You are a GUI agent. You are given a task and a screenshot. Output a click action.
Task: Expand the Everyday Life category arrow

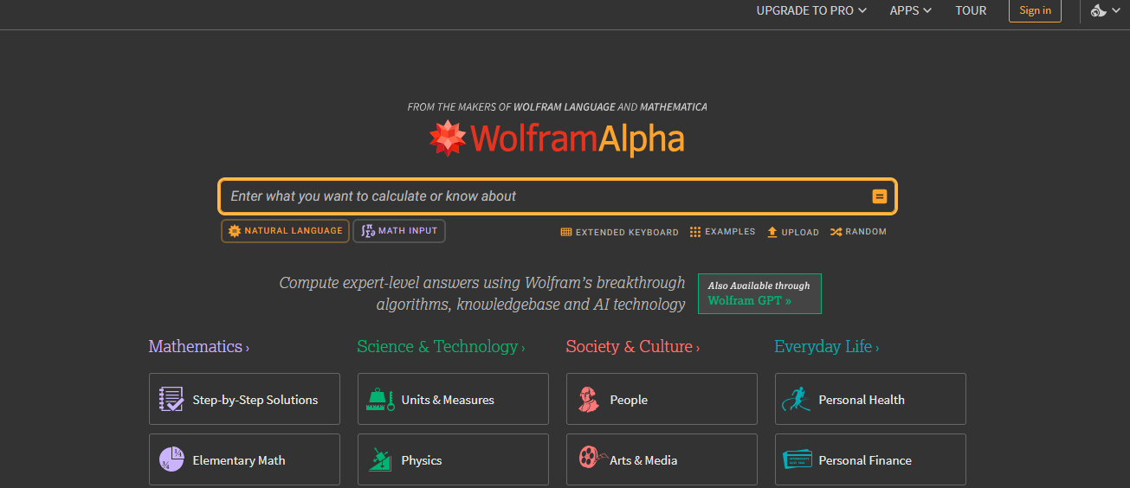877,348
